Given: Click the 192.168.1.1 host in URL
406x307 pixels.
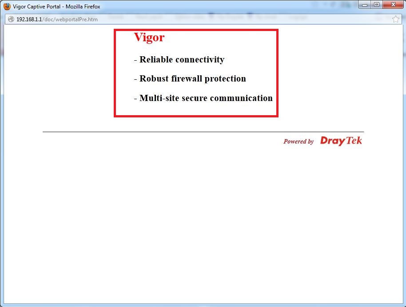Looking at the screenshot, I should [x=29, y=19].
